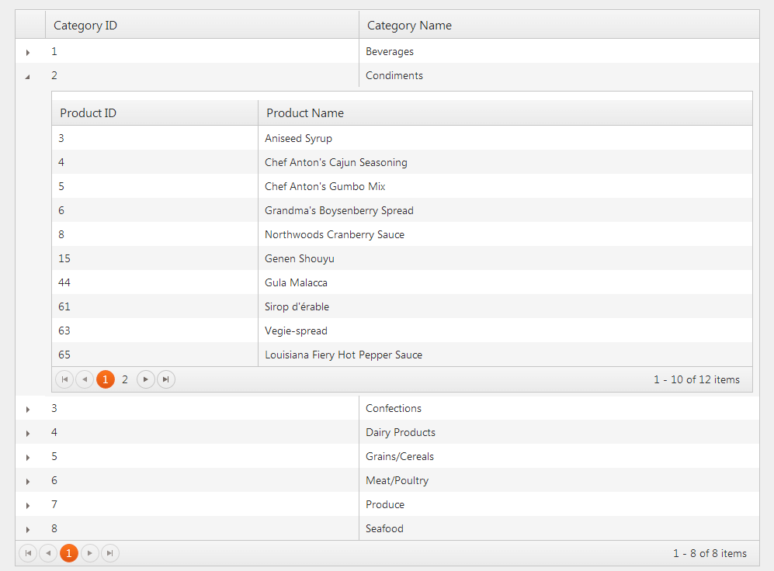The height and width of the screenshot is (571, 774).
Task: Click previous-page arrow in products pager
Action: (x=85, y=379)
